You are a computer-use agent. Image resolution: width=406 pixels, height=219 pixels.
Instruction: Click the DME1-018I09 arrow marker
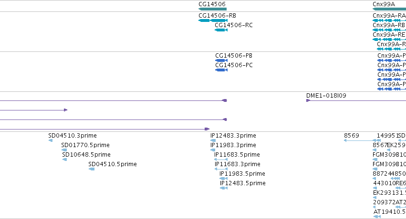[308, 100]
